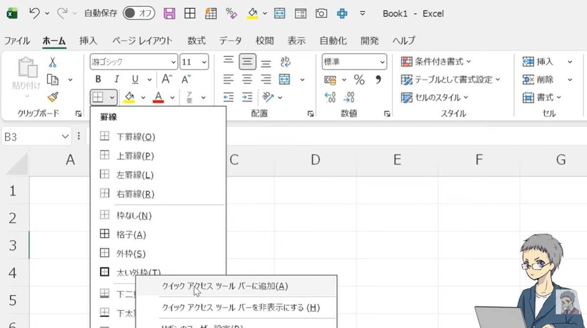The width and height of the screenshot is (587, 328).
Task: Toggle the 自動保存 AutoSave switch
Action: coord(138,13)
